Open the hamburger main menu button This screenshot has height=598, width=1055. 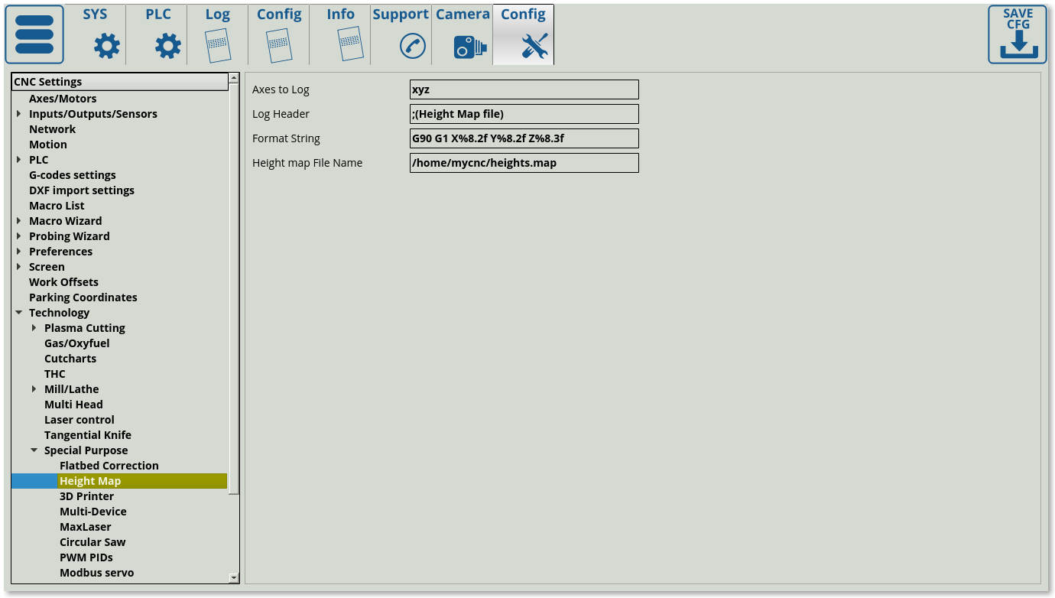tap(34, 34)
